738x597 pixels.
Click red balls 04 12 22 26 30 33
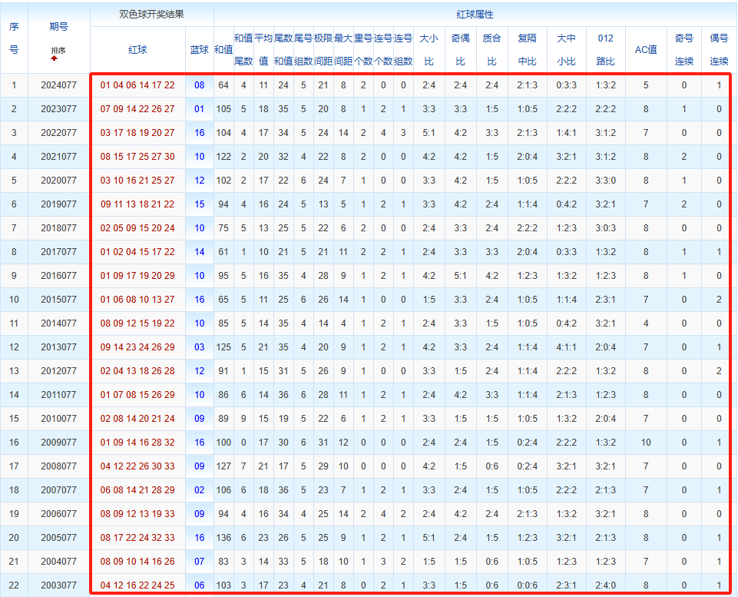click(x=137, y=466)
